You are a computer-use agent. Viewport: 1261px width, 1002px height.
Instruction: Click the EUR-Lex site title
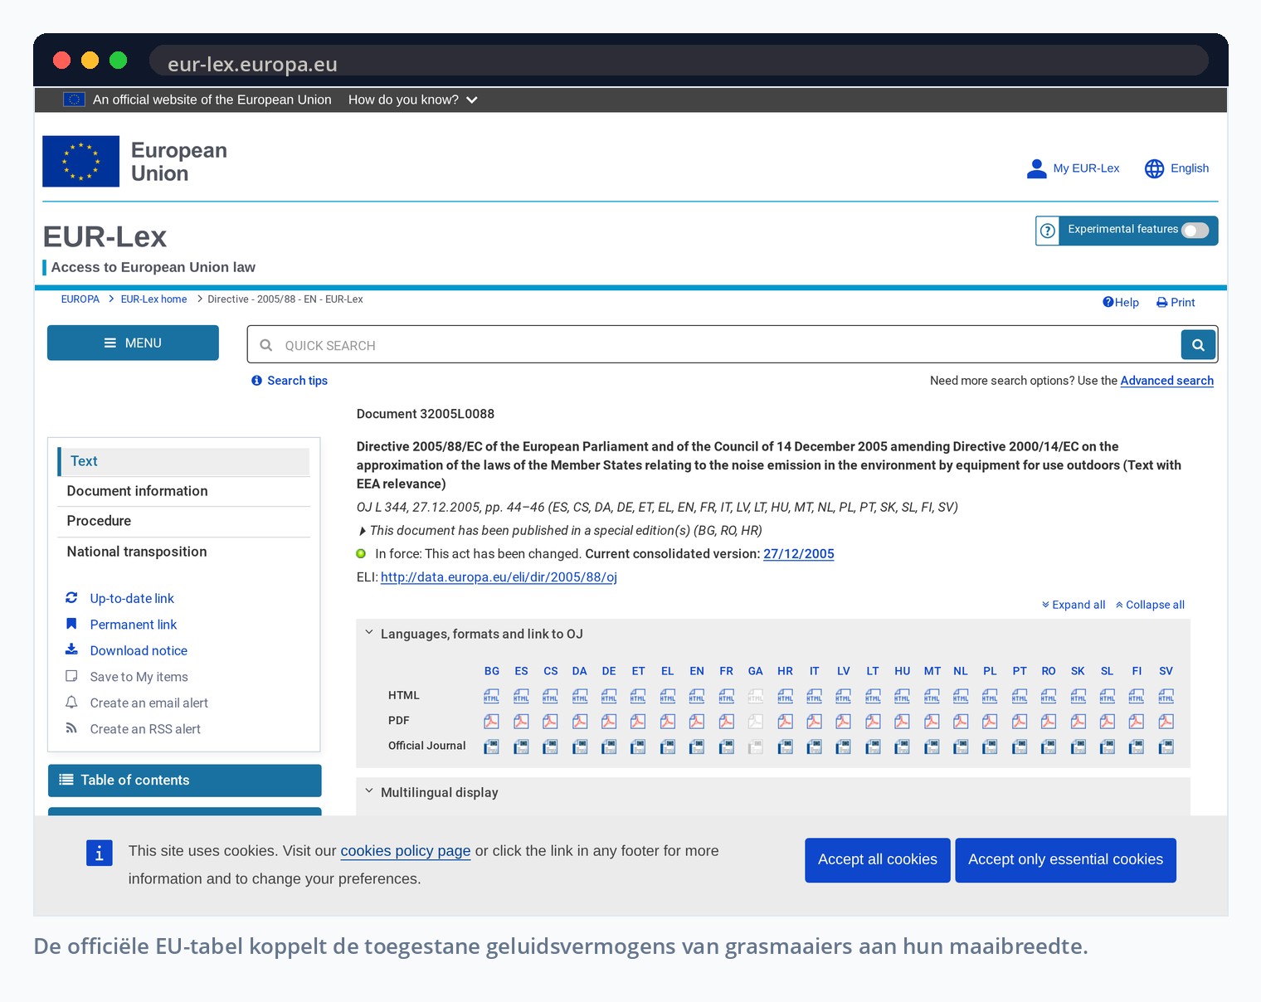pyautogui.click(x=105, y=237)
